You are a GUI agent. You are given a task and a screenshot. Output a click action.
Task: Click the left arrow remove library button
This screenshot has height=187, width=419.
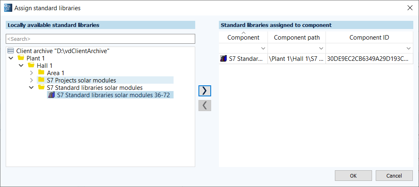tap(205, 105)
